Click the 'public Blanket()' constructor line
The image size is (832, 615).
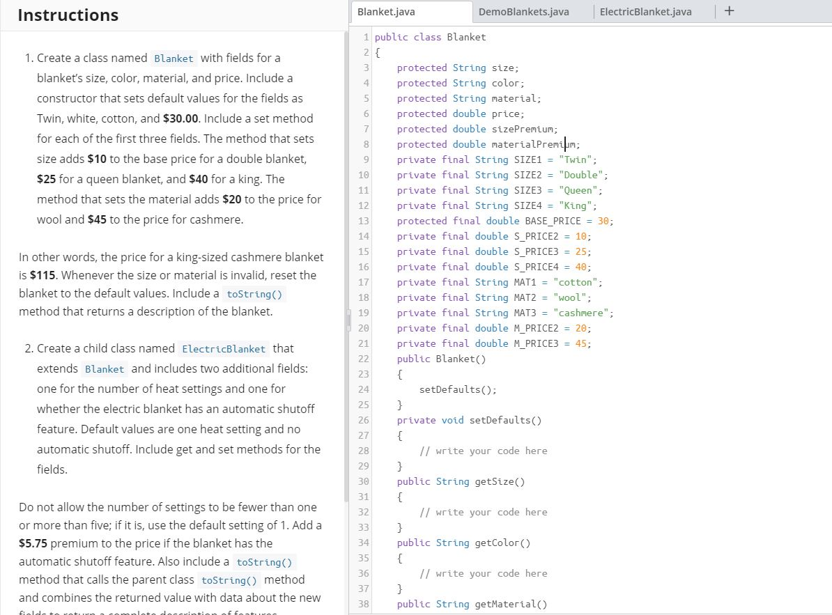click(x=441, y=359)
